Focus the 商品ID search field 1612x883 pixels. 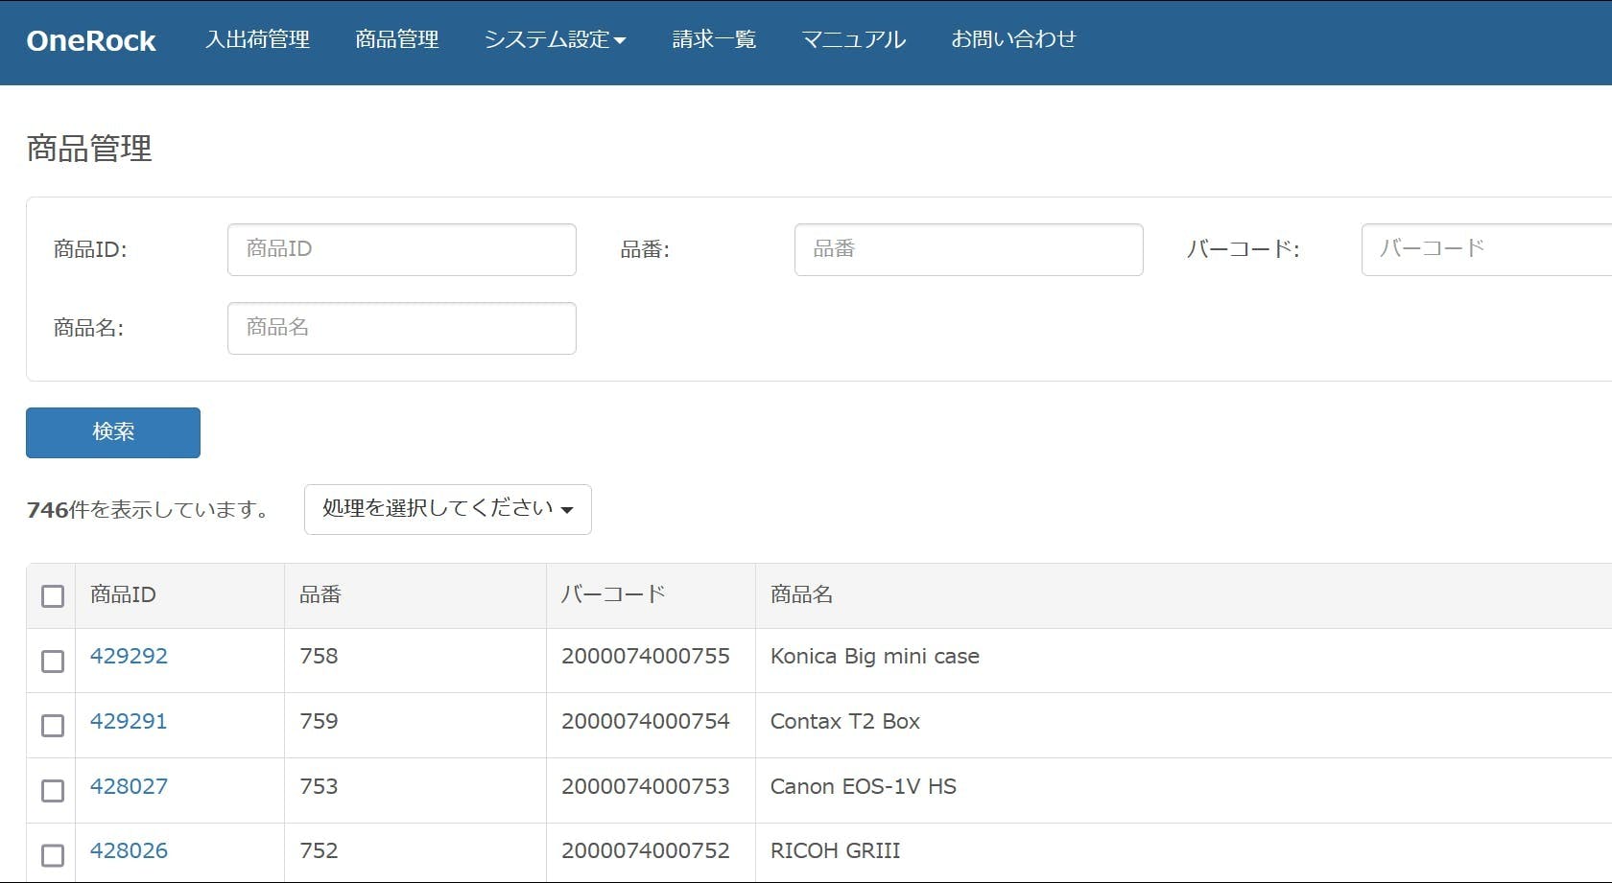402,249
